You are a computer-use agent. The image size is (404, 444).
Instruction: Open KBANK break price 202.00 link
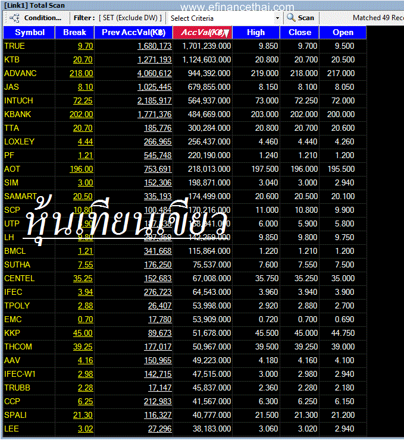(82, 114)
